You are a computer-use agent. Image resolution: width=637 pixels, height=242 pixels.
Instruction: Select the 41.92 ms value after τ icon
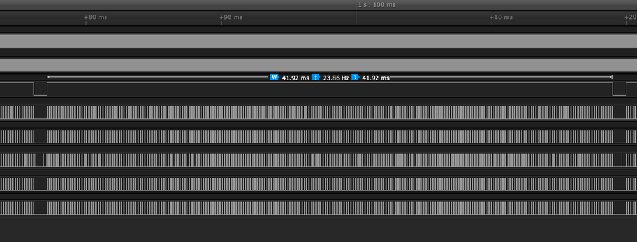click(376, 78)
